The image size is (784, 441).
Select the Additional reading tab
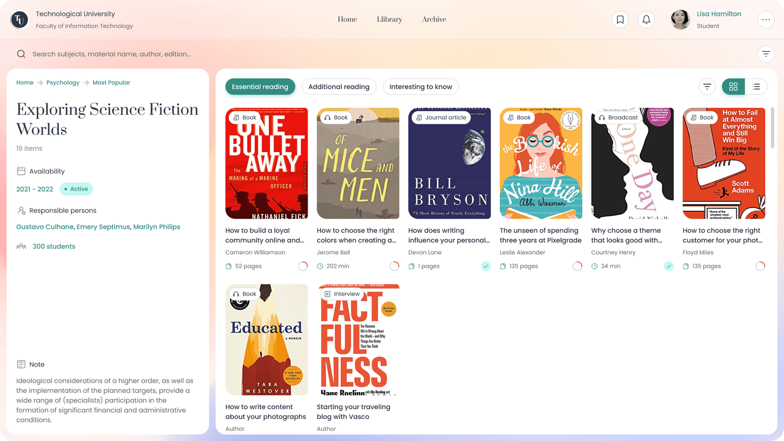point(339,87)
